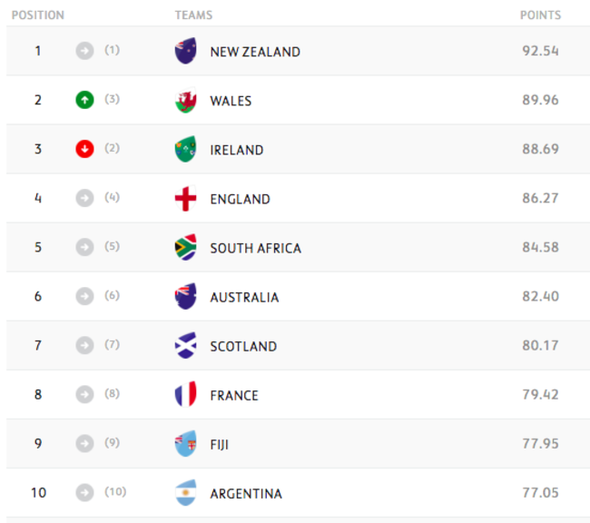Click the red down arrow beside Ireland
This screenshot has height=523, width=590.
[x=84, y=149]
